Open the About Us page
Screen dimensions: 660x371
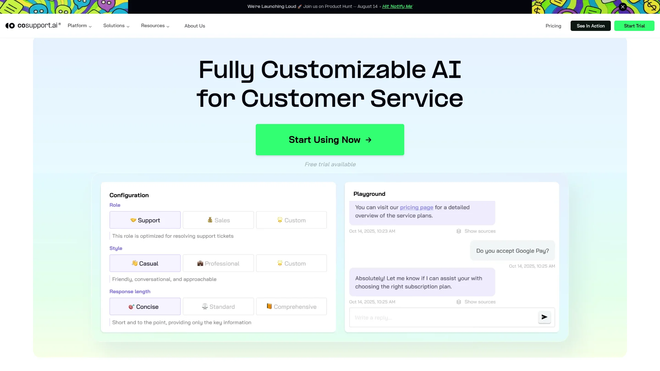[x=195, y=25]
